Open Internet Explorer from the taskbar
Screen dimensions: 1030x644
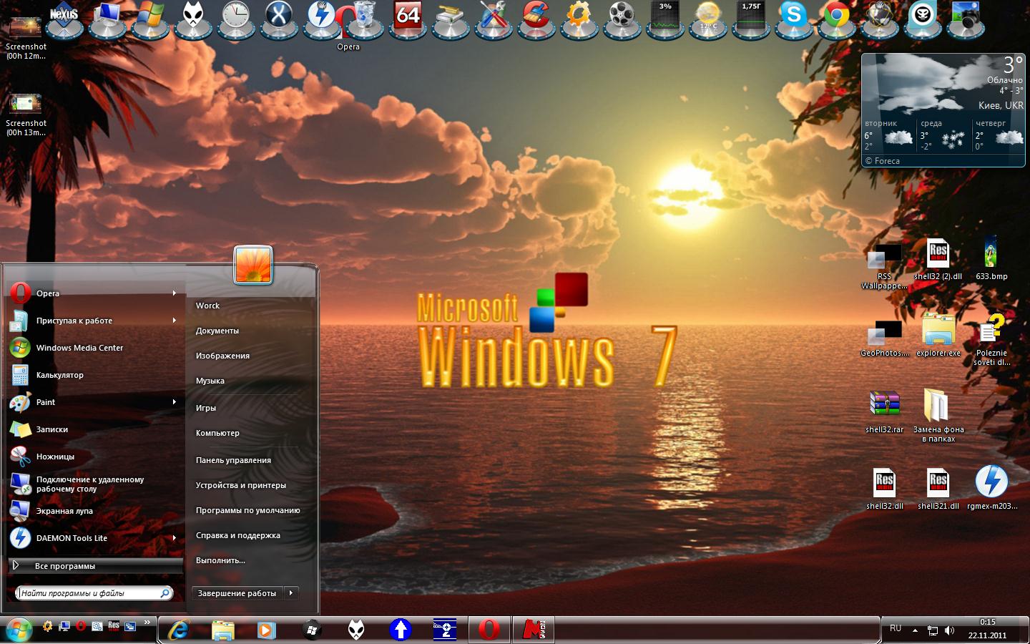coord(177,630)
